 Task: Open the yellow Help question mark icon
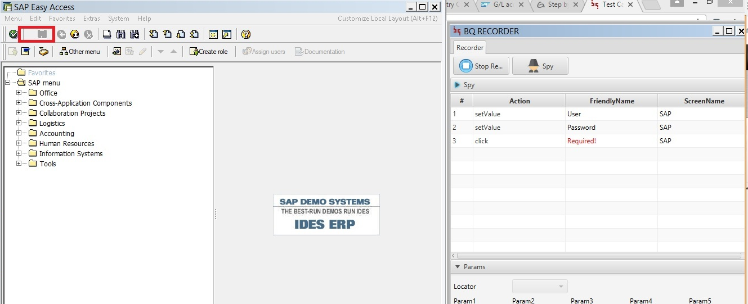(245, 34)
